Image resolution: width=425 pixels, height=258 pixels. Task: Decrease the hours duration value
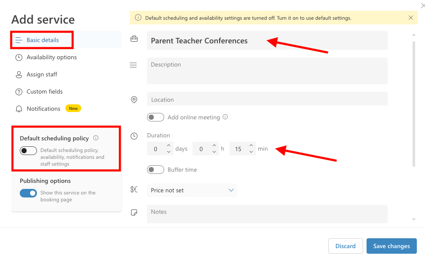(x=214, y=152)
